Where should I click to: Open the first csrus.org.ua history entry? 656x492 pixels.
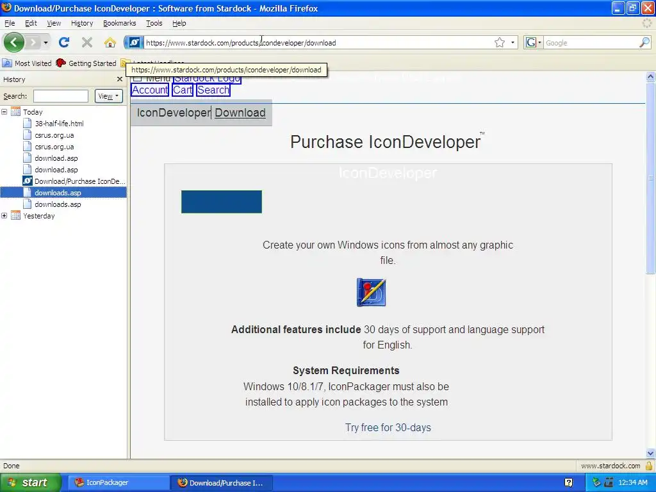tap(54, 135)
